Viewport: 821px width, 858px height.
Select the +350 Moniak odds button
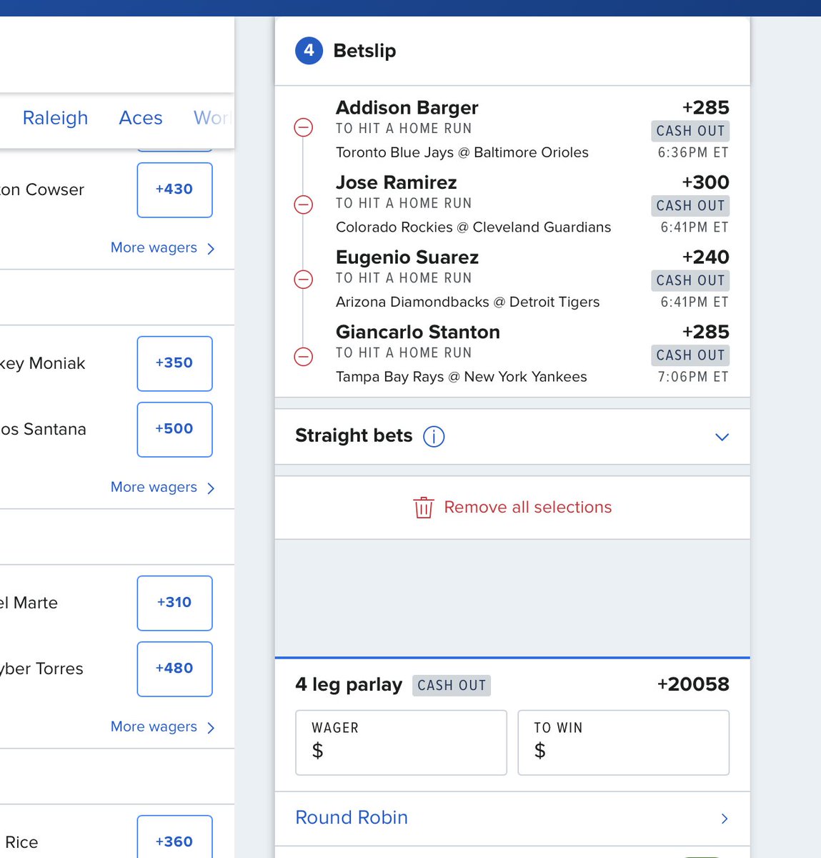pyautogui.click(x=174, y=363)
